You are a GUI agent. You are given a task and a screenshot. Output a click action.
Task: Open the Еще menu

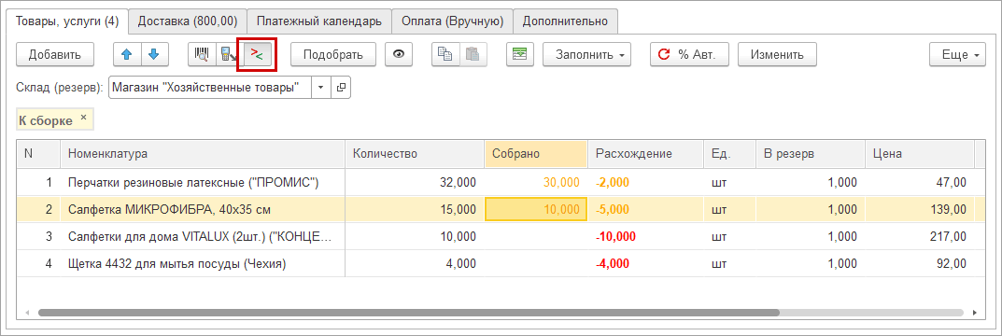pos(958,54)
